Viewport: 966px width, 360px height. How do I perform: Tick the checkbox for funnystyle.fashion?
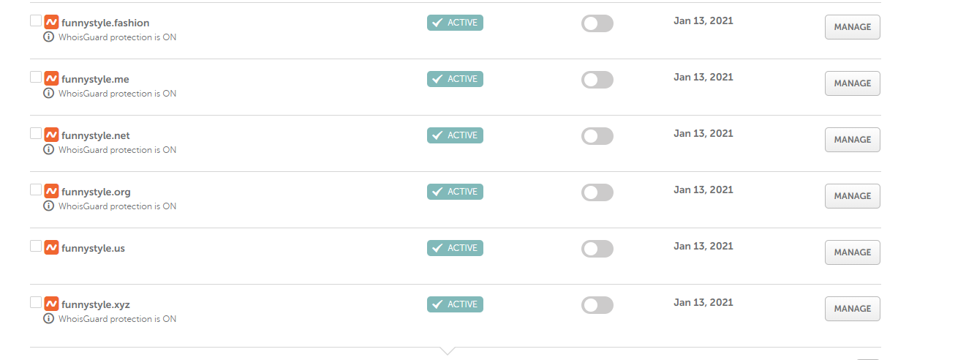(36, 20)
